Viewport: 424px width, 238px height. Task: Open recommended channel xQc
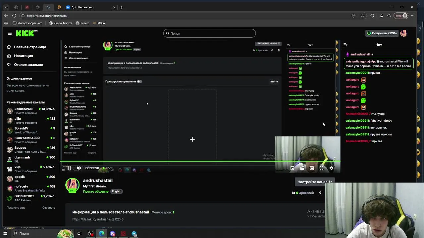coord(31,169)
